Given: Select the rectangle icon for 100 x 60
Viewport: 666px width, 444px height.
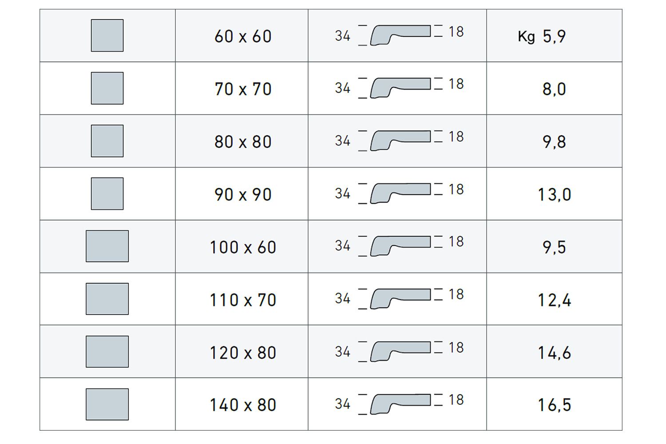Looking at the screenshot, I should coord(107,246).
